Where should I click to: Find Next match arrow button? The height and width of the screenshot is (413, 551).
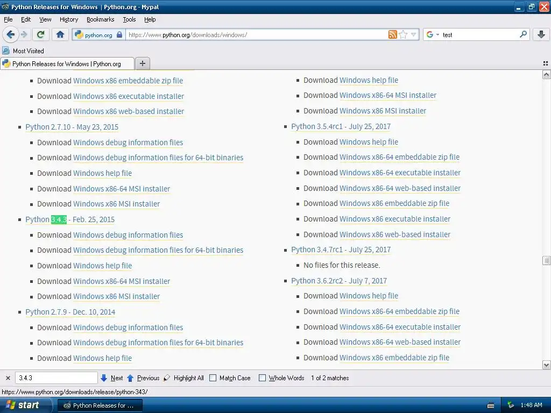click(x=111, y=378)
